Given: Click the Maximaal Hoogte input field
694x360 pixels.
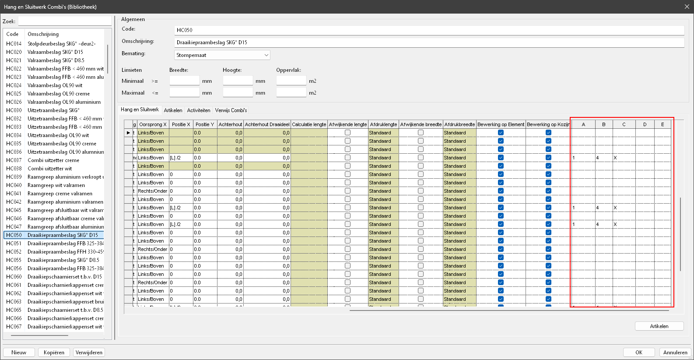Looking at the screenshot, I should point(238,92).
